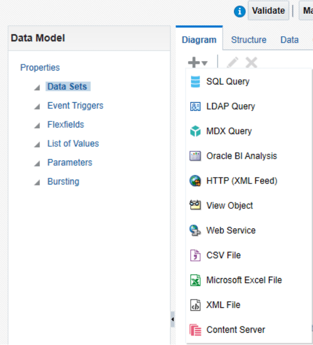Click the SQL Query database icon
The width and height of the screenshot is (313, 345).
click(195, 82)
